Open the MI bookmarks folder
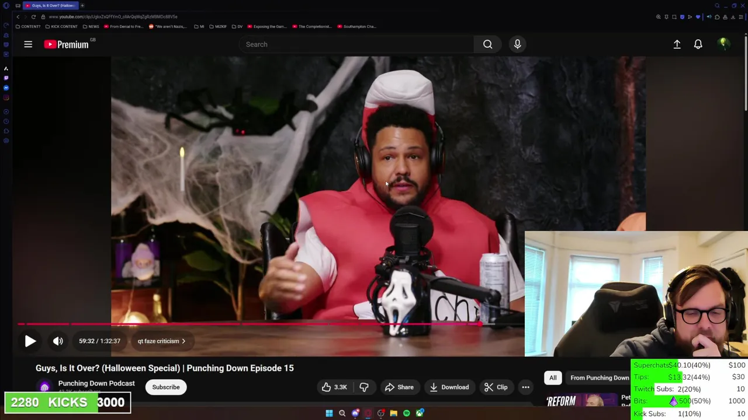The image size is (748, 420). coord(199,26)
